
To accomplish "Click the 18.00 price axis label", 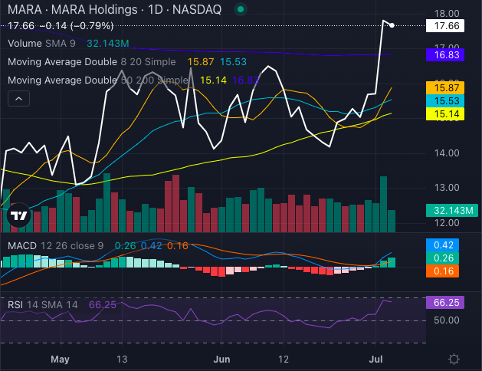I will pos(447,14).
